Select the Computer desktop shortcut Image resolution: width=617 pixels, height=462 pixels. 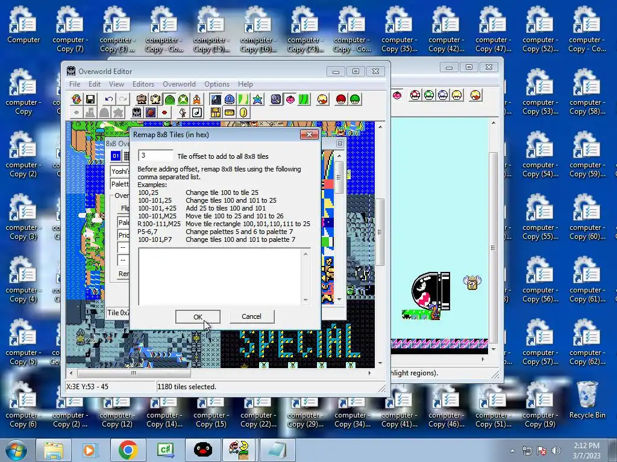tap(23, 24)
